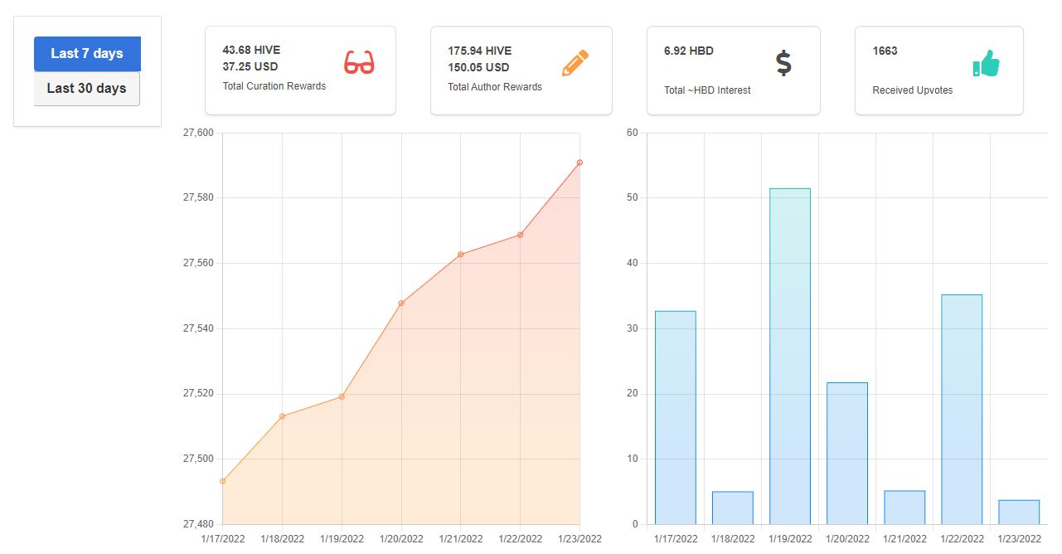Open the Total Curation Rewards card
Screen dimensions: 1062x554
pos(300,70)
